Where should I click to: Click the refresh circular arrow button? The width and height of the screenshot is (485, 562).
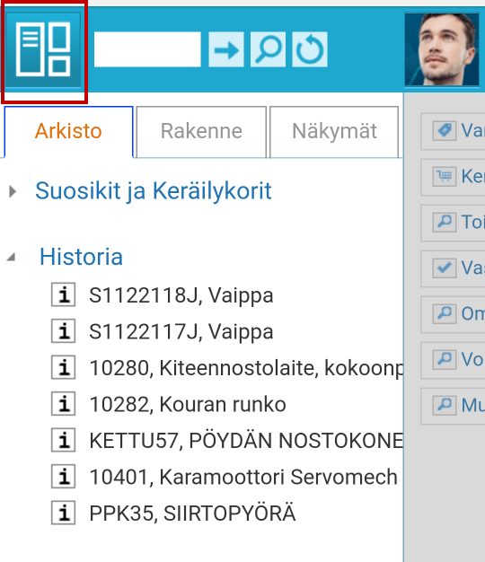pyautogui.click(x=310, y=49)
